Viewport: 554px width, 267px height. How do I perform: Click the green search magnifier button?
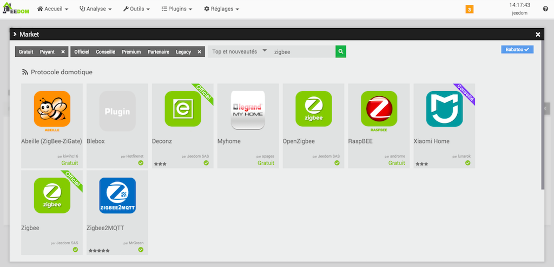point(341,51)
